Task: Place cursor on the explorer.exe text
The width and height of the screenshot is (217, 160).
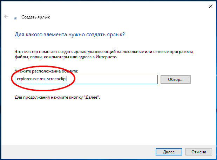Action: pos(28,79)
